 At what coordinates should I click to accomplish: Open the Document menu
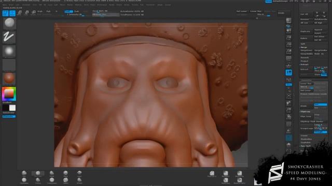pos(26,5)
